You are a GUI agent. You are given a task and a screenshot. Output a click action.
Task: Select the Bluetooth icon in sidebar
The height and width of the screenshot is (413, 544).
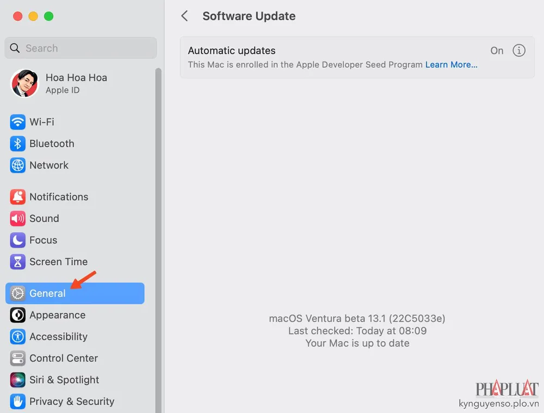pos(18,143)
